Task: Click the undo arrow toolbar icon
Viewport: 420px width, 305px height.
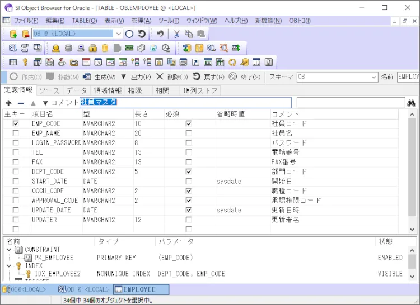Action: (160, 34)
